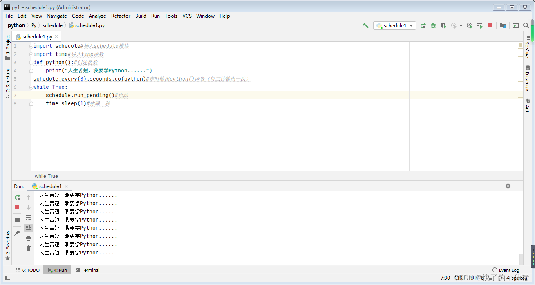
Task: Open the VCS menu
Action: pos(187,16)
